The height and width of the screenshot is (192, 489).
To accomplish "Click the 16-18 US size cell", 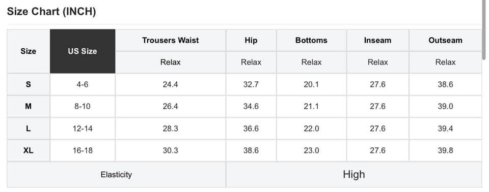I will (x=83, y=151).
